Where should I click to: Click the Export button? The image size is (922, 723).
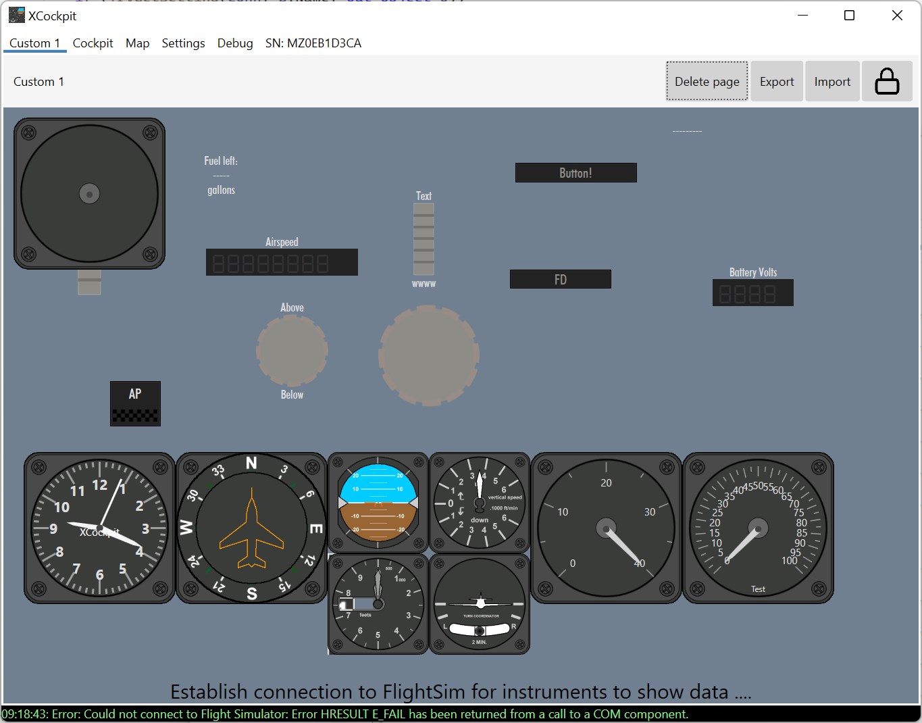click(x=777, y=82)
